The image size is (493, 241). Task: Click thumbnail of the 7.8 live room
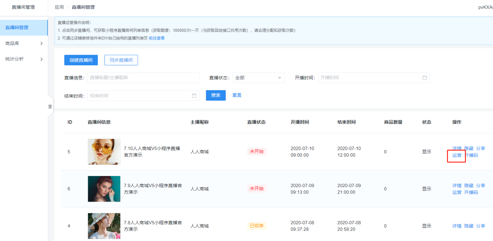coord(104,226)
